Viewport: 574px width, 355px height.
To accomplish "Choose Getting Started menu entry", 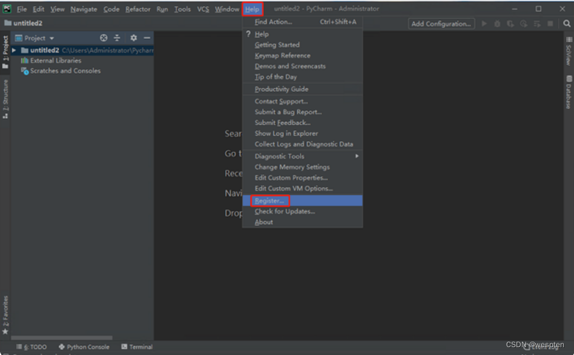I will 302,45.
